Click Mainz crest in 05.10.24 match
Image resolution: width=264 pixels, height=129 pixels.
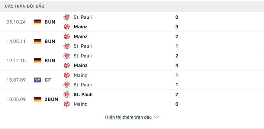tap(67, 27)
